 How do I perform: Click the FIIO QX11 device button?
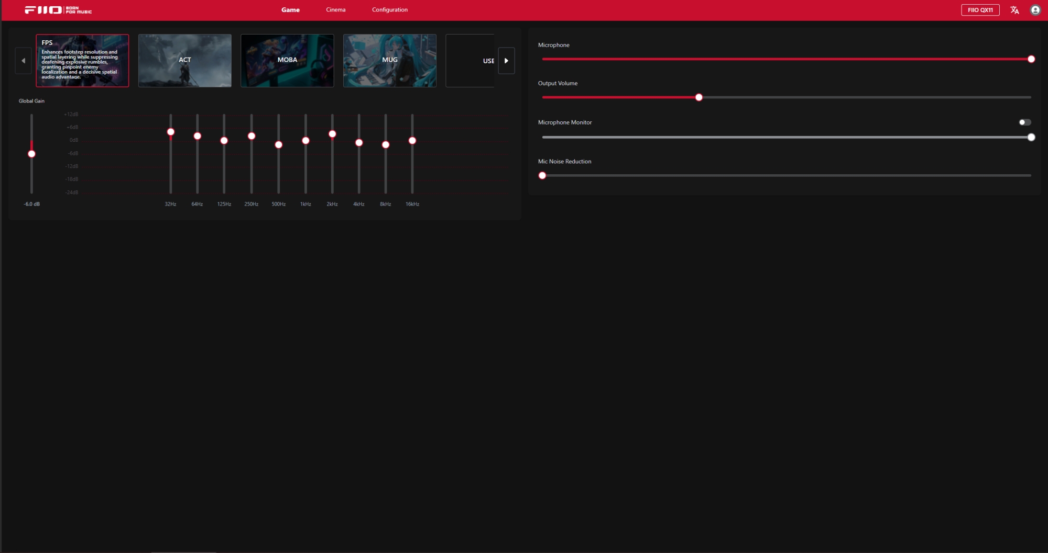coord(980,10)
